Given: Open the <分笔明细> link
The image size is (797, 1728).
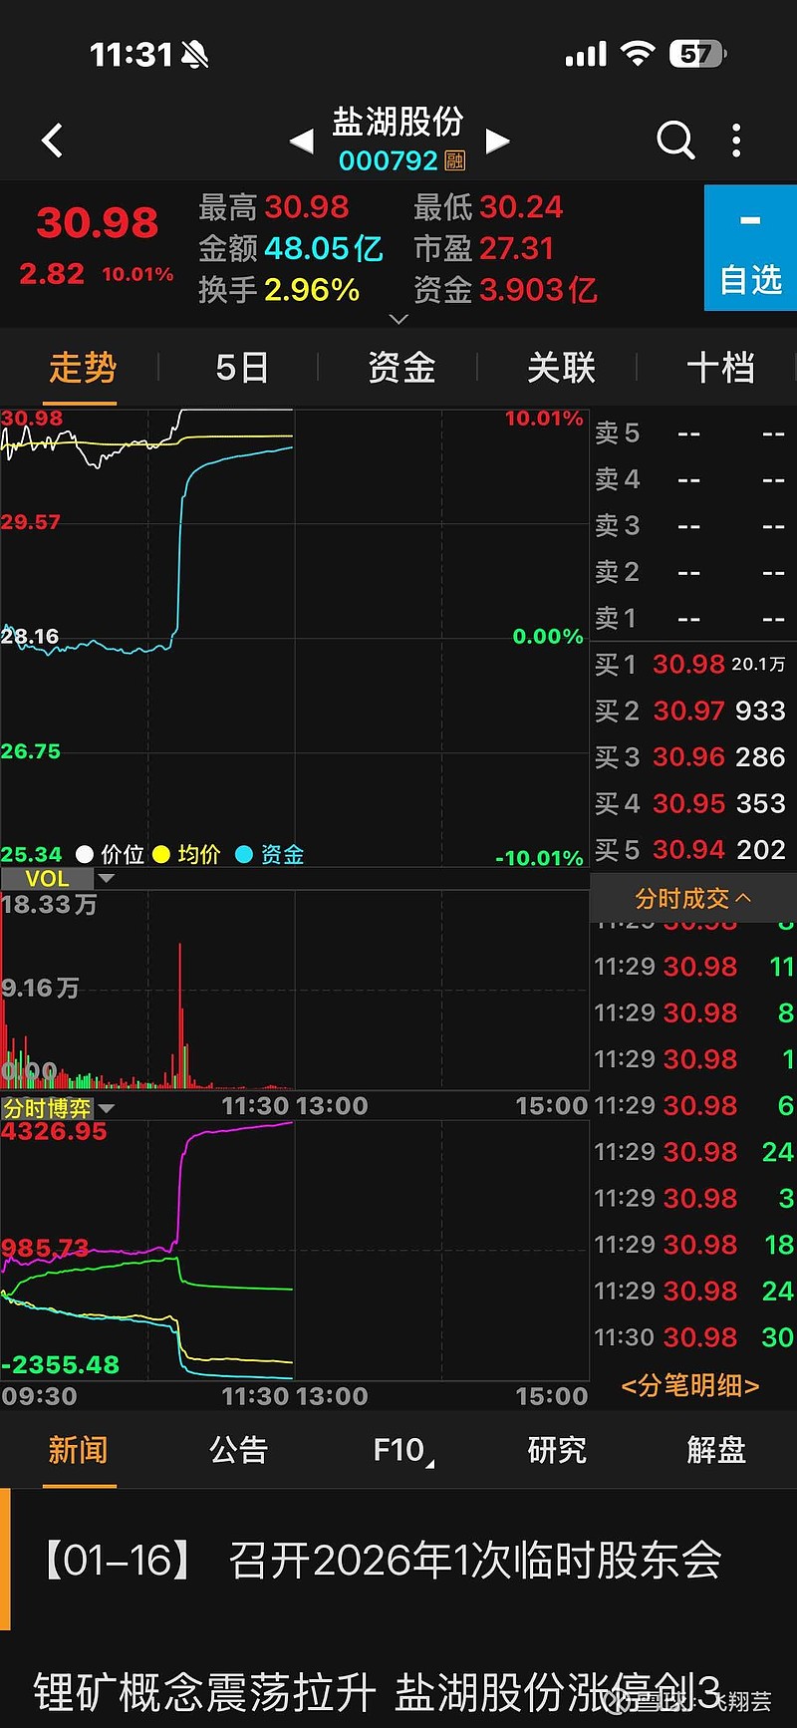Looking at the screenshot, I should click(690, 1385).
